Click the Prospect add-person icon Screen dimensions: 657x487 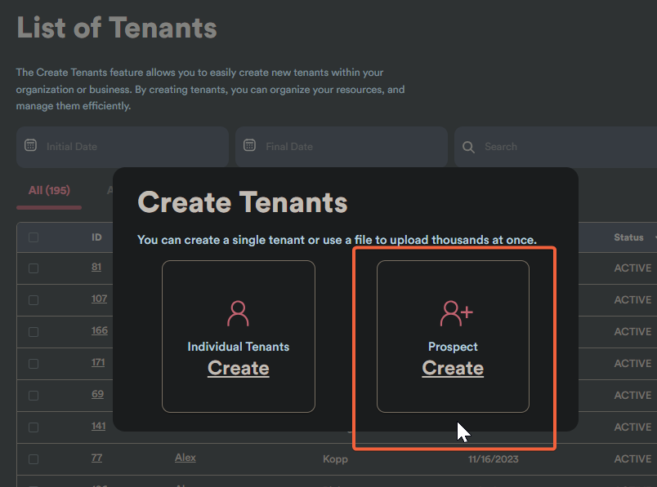click(x=456, y=312)
